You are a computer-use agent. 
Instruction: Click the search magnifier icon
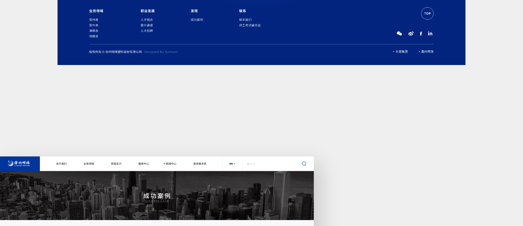(304, 164)
